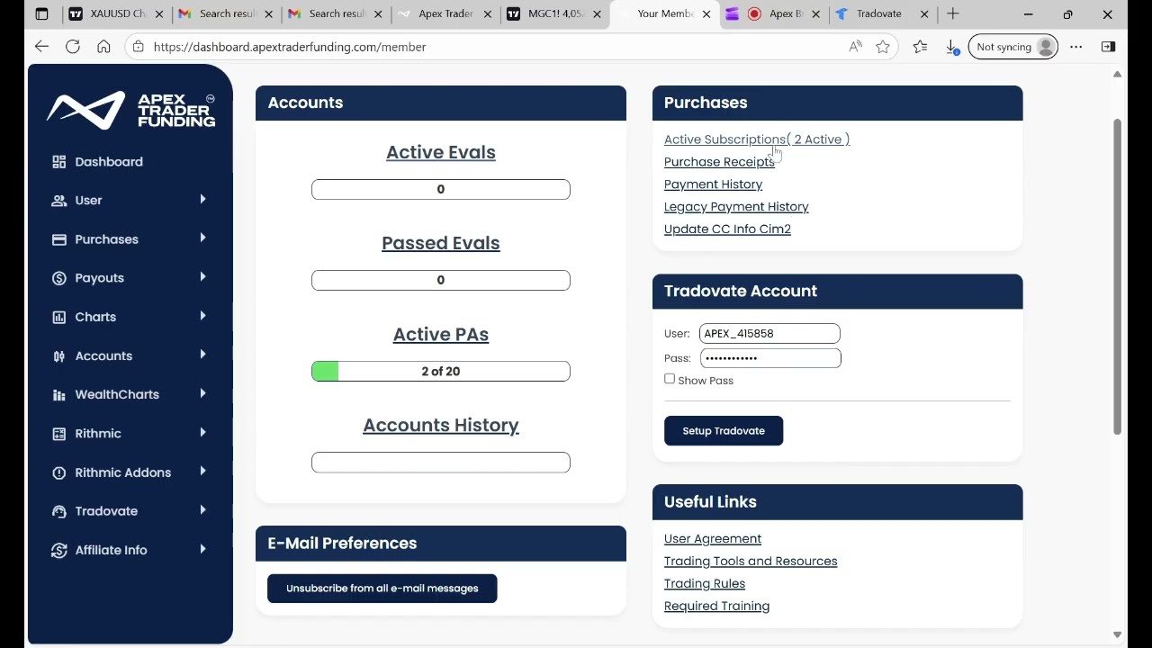The width and height of the screenshot is (1152, 648).
Task: Click the Not syncing profile button
Action: (x=1013, y=47)
